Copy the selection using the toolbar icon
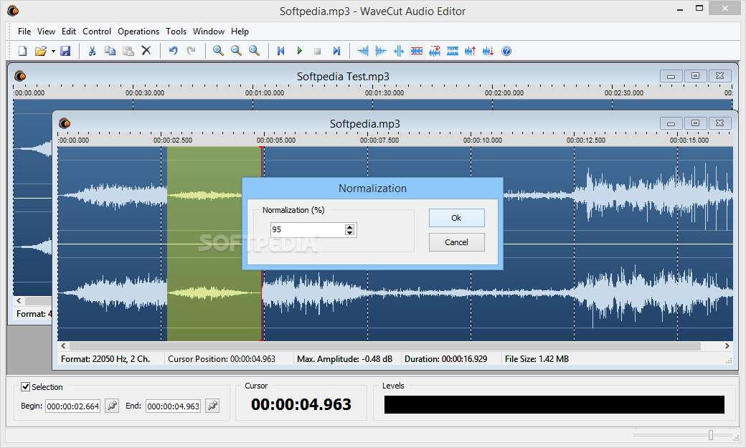746x448 pixels. click(x=110, y=51)
